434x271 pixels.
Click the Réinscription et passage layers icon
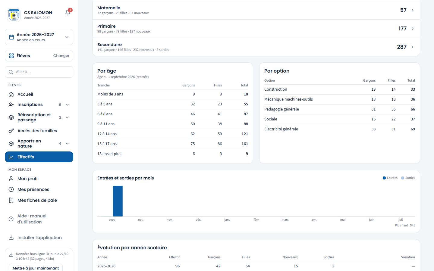(11, 117)
